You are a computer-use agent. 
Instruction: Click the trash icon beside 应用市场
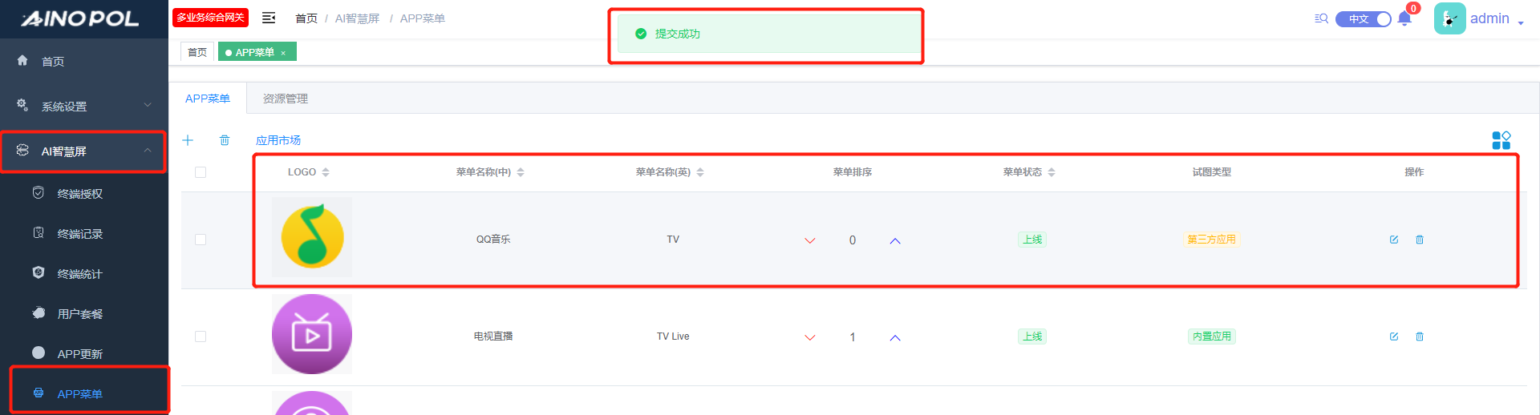tap(225, 140)
